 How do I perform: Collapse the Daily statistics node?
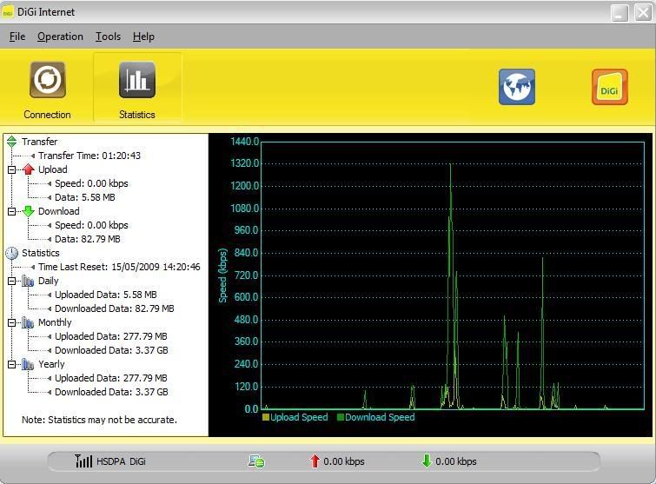pos(11,282)
